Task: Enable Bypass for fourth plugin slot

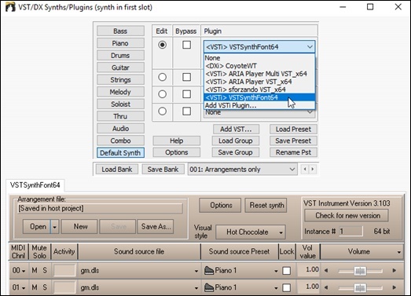Action: point(186,111)
